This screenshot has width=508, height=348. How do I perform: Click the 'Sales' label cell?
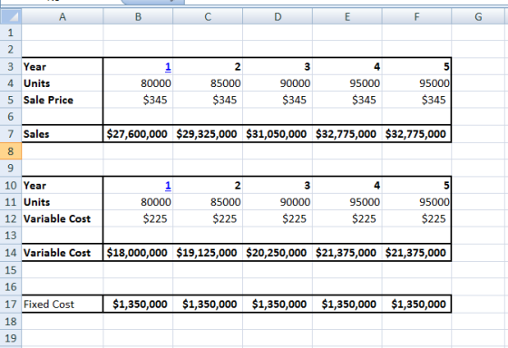63,134
